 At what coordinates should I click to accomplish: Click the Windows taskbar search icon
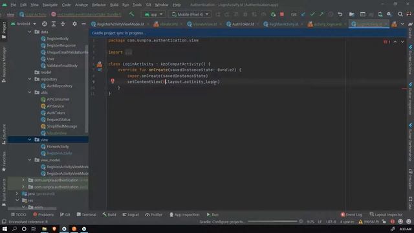14,228
